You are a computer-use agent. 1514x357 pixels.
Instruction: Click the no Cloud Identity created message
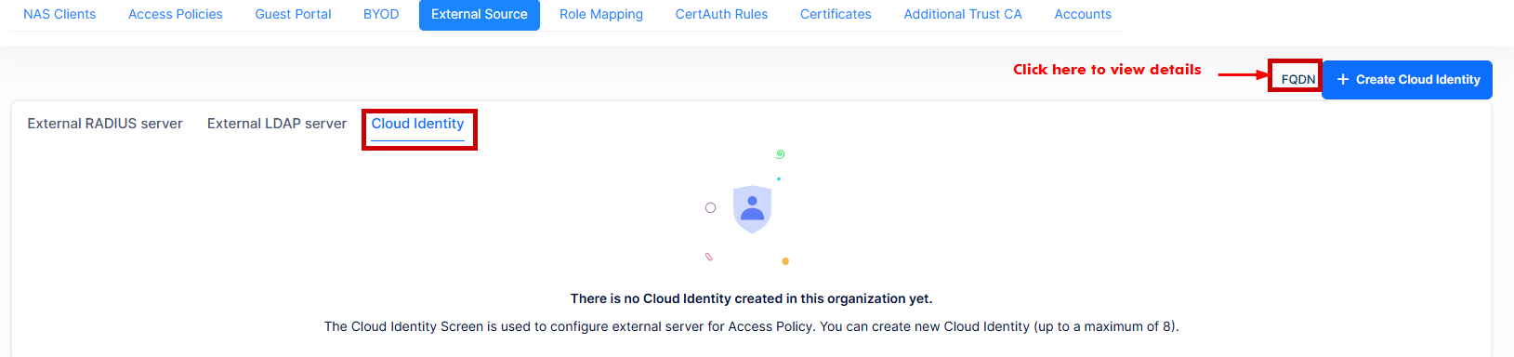click(x=751, y=298)
